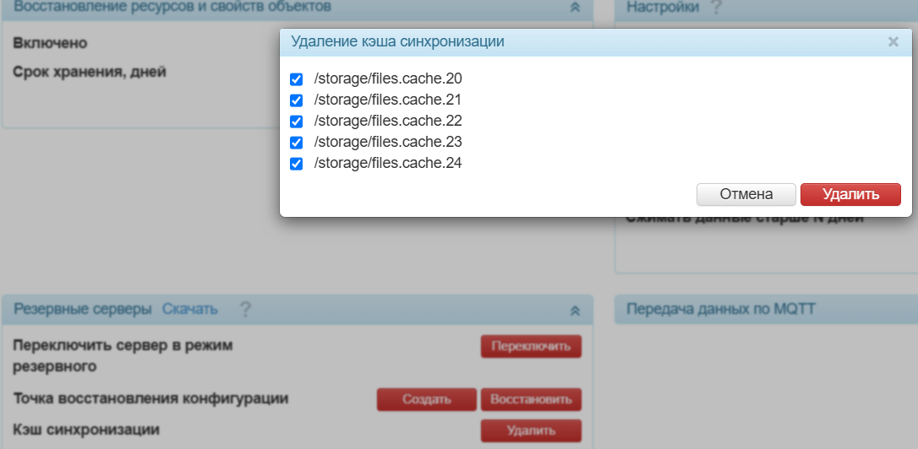Deselect the /storage/files.cache.22 checkbox
The width and height of the screenshot is (918, 449).
point(296,122)
